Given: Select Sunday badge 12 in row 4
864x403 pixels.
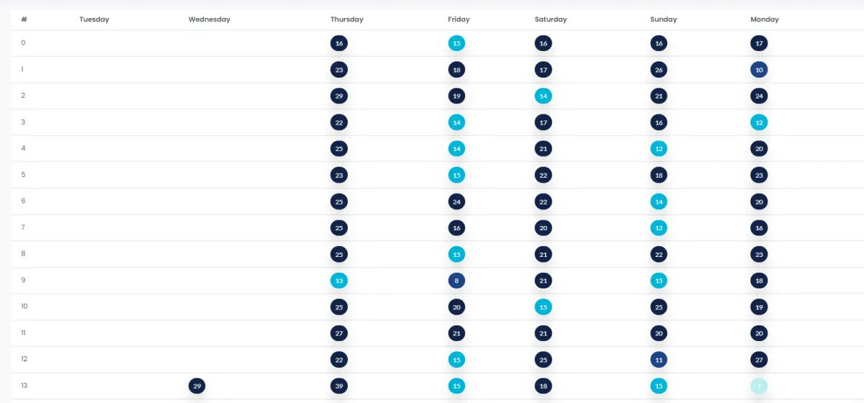Looking at the screenshot, I should 659,149.
